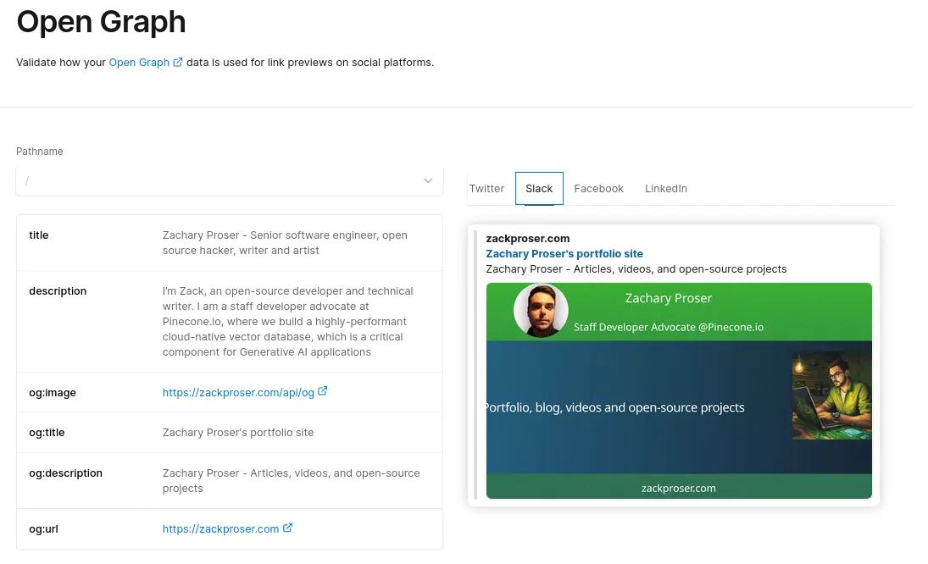Open the "Open Graph" documentation link
Viewport: 928px width, 564px height.
point(138,61)
